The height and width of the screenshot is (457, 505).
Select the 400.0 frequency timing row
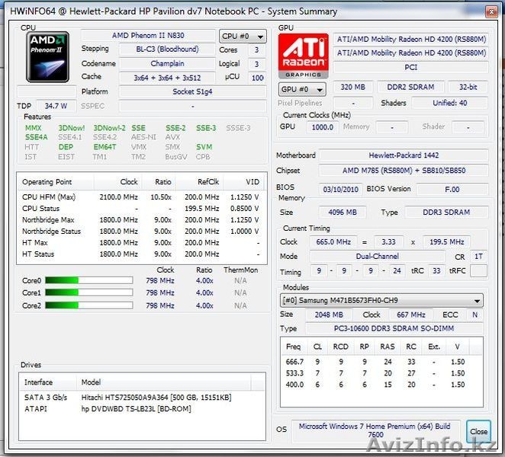coord(381,385)
